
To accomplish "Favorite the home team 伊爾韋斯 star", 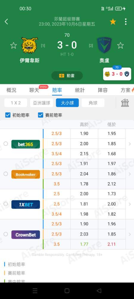I will (x=13, y=45).
